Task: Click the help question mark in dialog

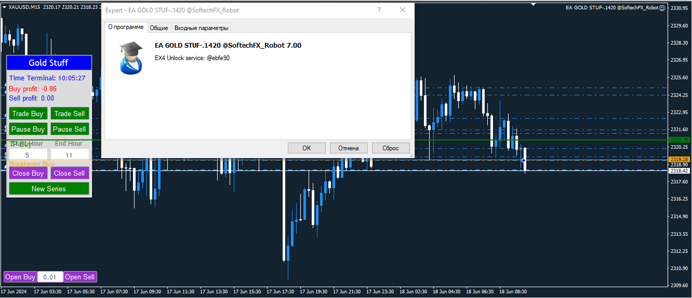Action: point(379,10)
